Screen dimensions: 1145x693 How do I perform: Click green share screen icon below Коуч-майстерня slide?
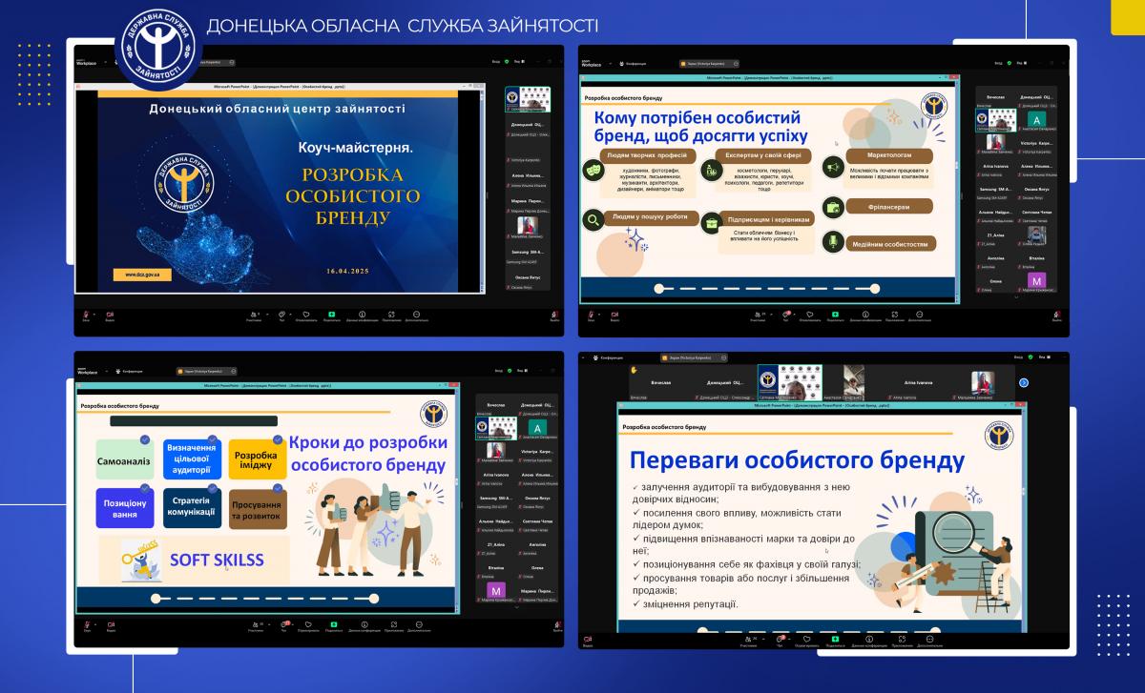[331, 314]
